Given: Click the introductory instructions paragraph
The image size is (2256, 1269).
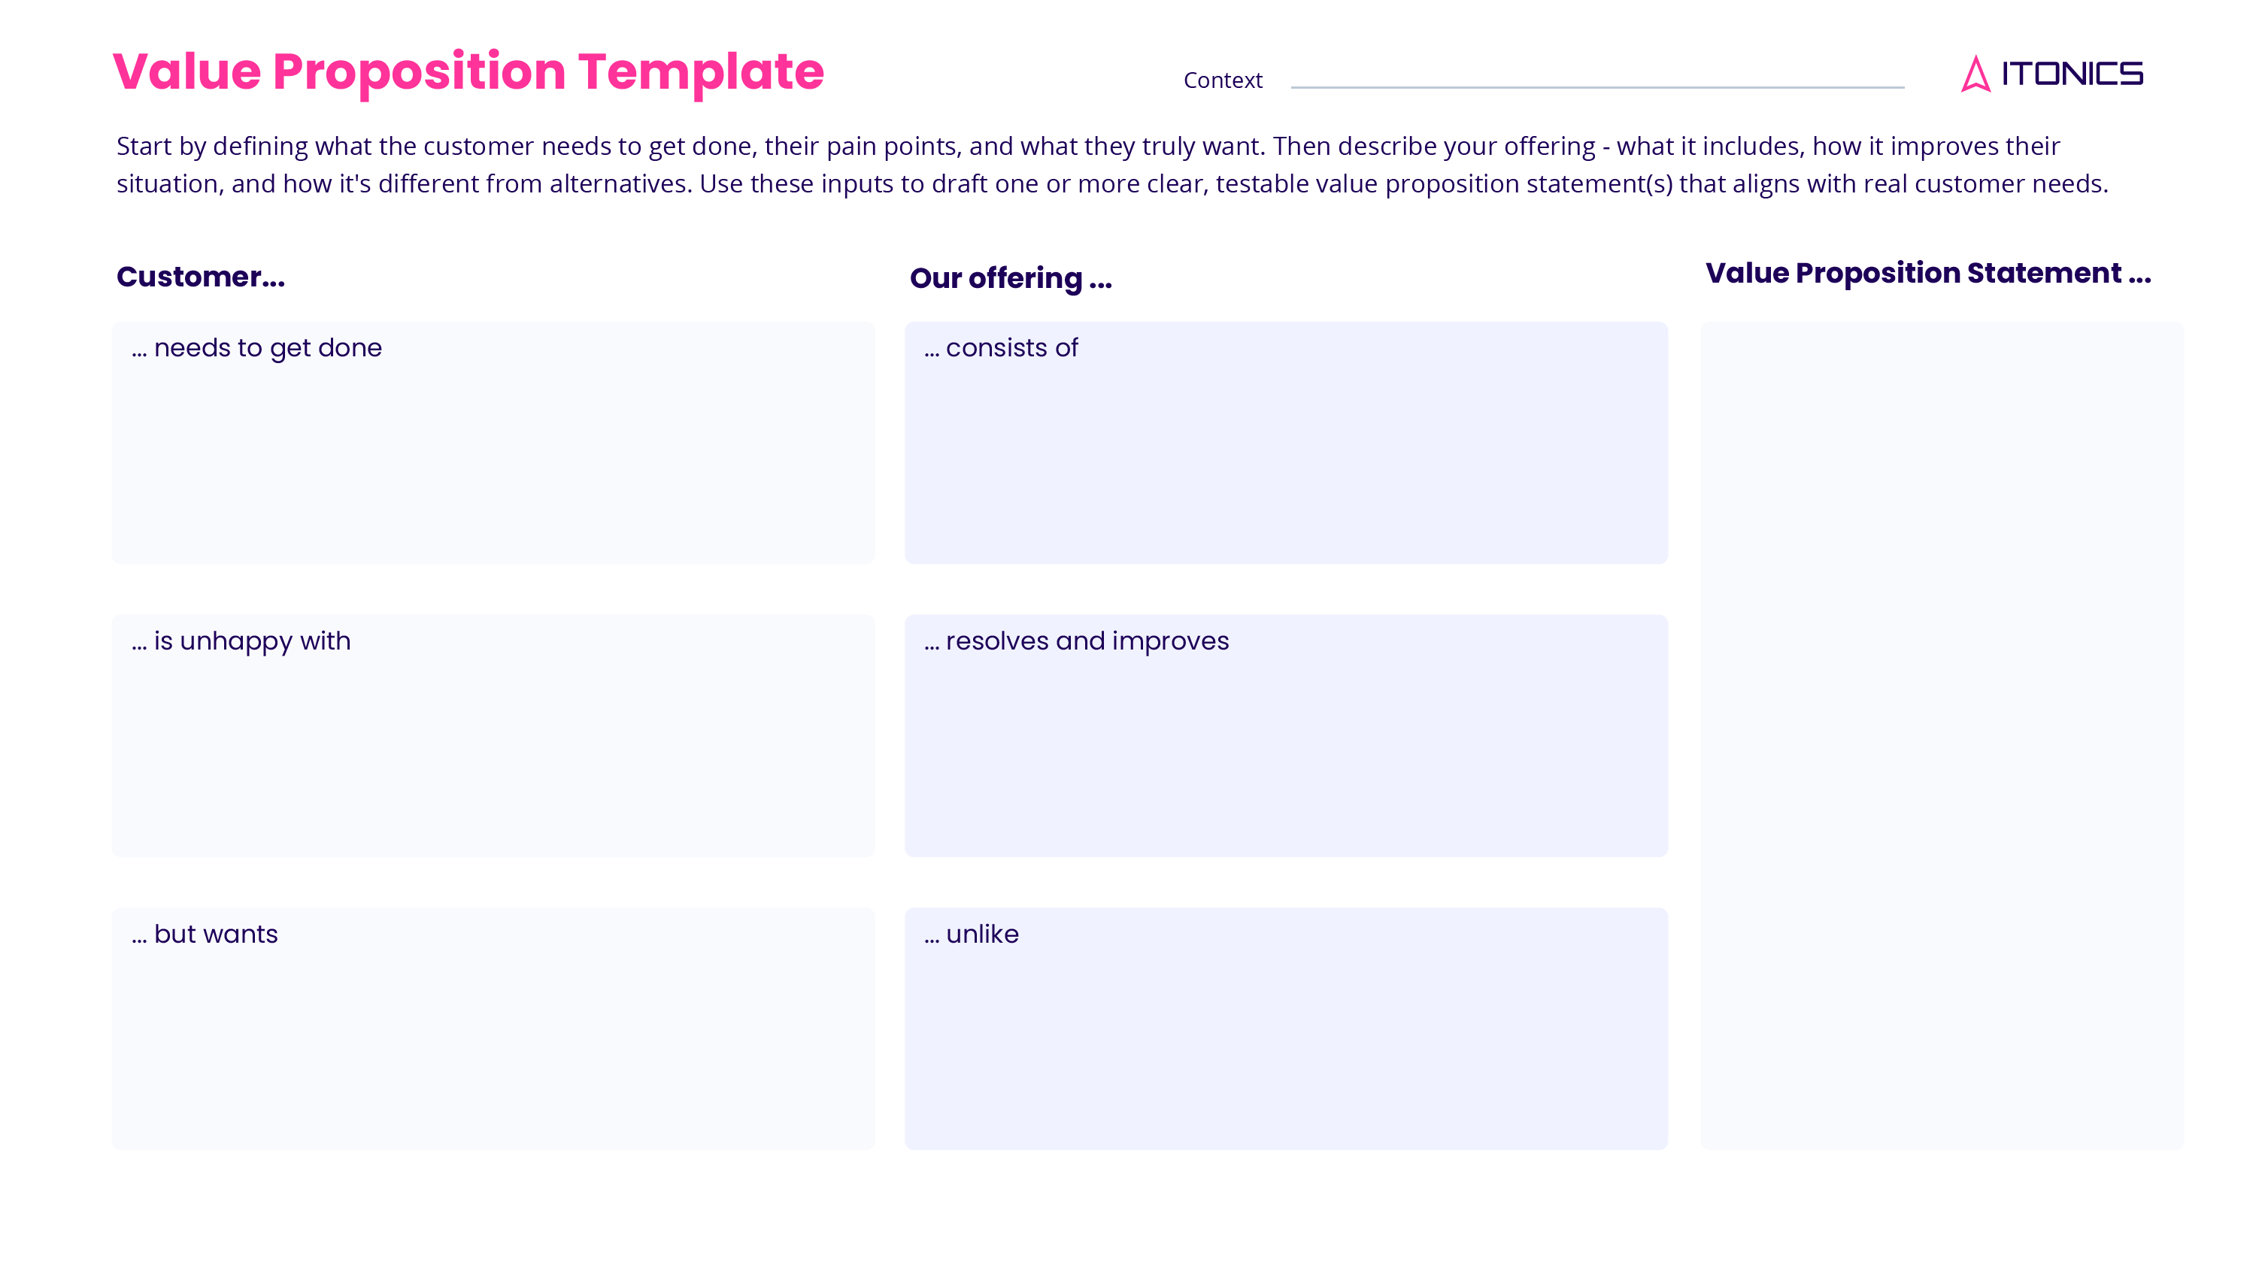Looking at the screenshot, I should (1112, 165).
